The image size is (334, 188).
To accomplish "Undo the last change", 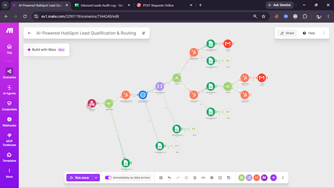I will 169,178.
